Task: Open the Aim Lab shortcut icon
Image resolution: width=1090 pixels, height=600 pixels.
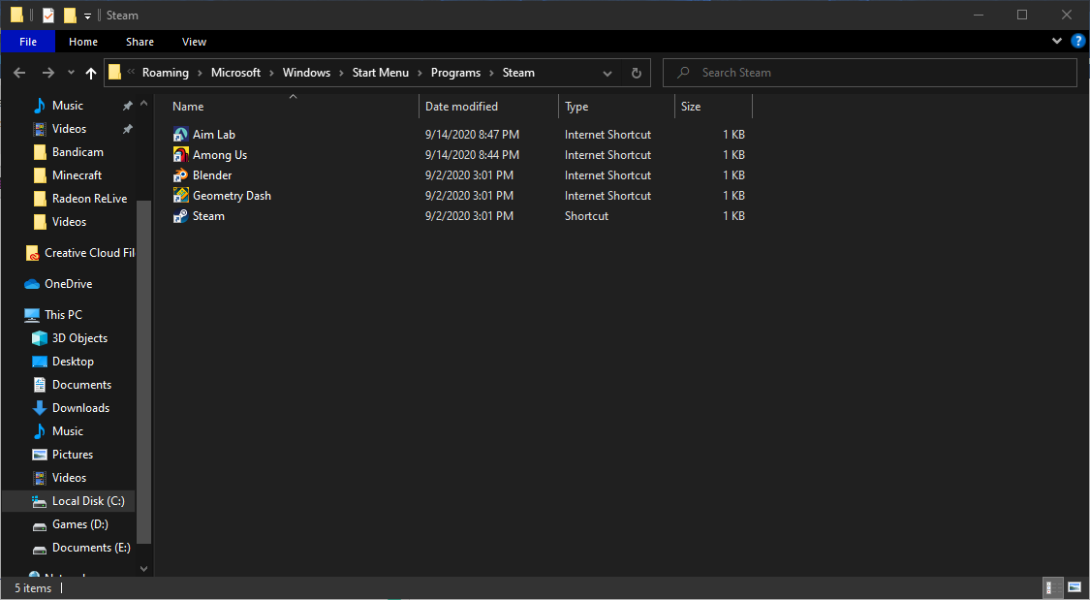Action: 181,134
